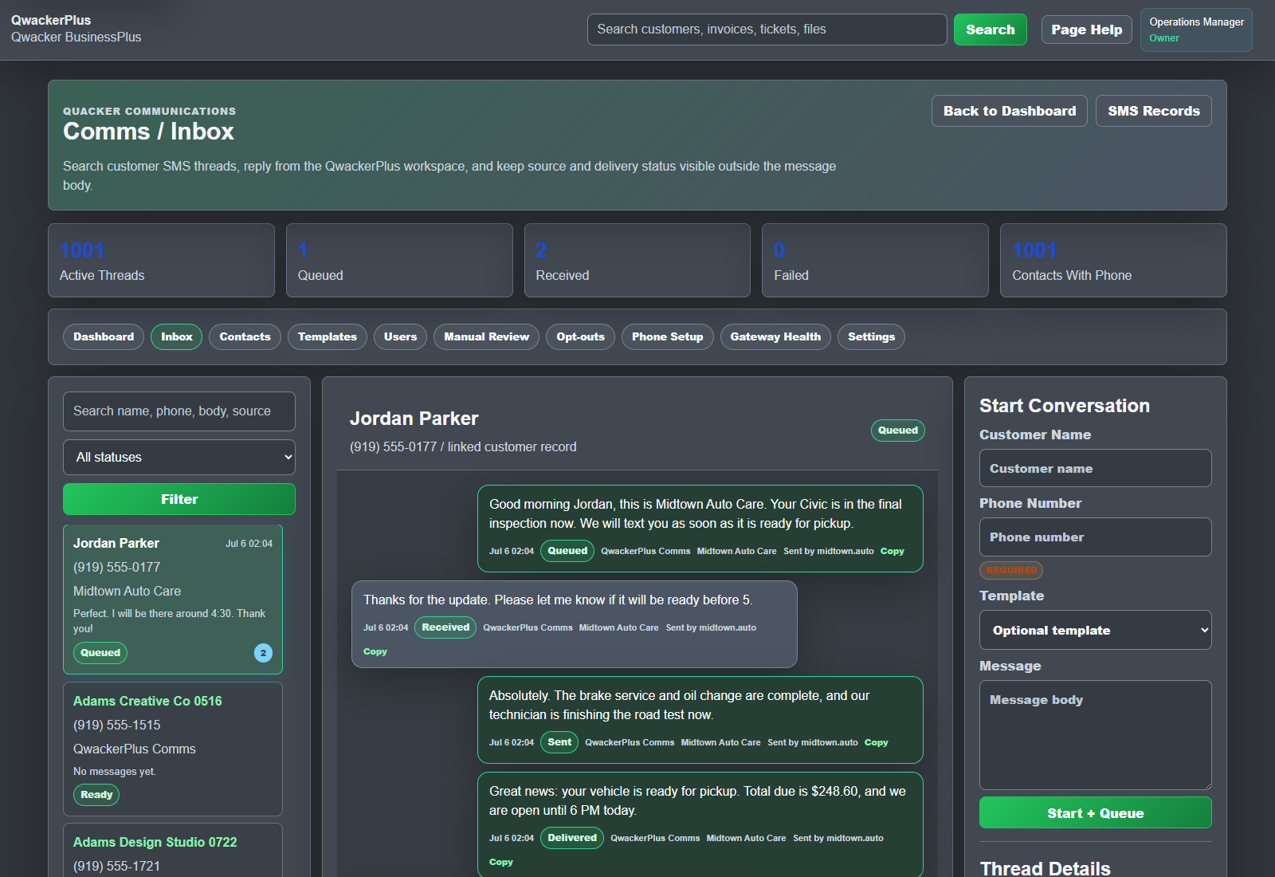The image size is (1275, 877).
Task: Click the thread search name, phone, body field
Action: (x=179, y=411)
